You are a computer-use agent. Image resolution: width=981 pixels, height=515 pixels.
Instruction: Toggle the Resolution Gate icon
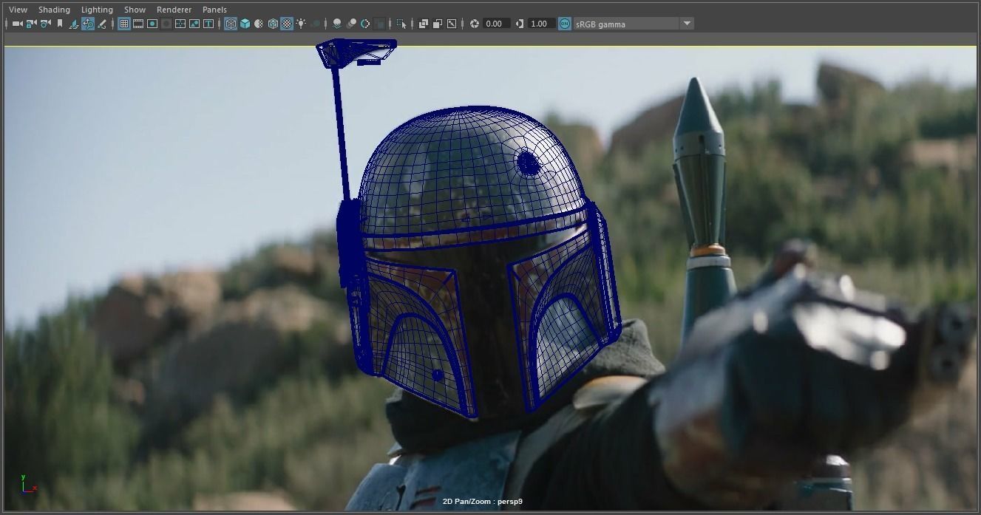152,24
